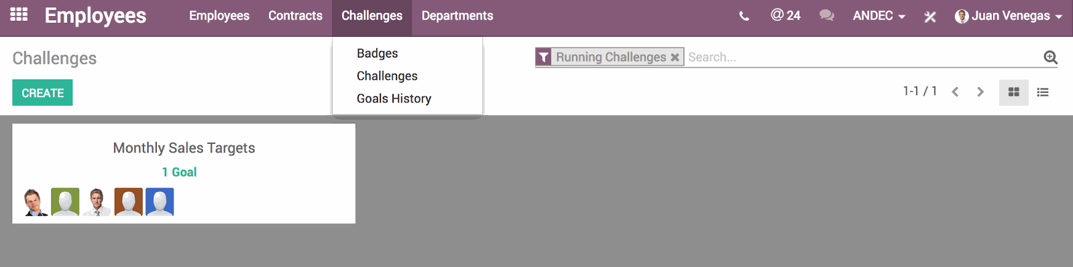
Task: Click the search magnifier plus icon
Action: (1051, 58)
